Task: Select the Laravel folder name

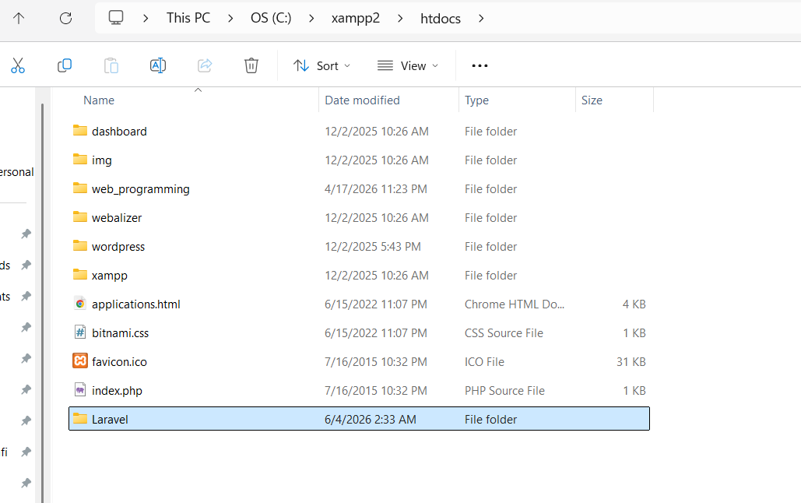Action: pos(110,419)
